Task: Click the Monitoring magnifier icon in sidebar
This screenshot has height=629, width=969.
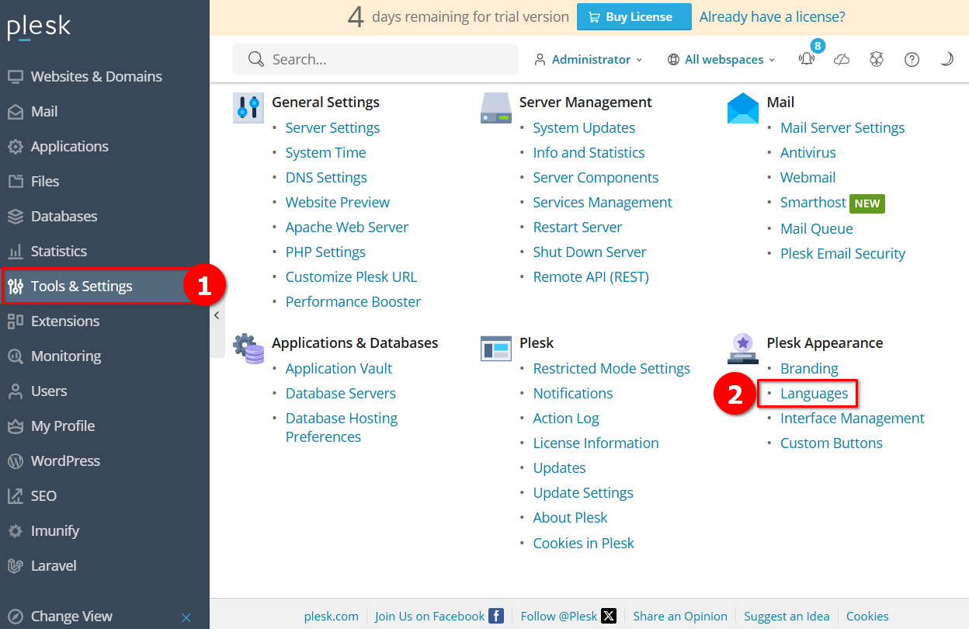Action: point(16,356)
